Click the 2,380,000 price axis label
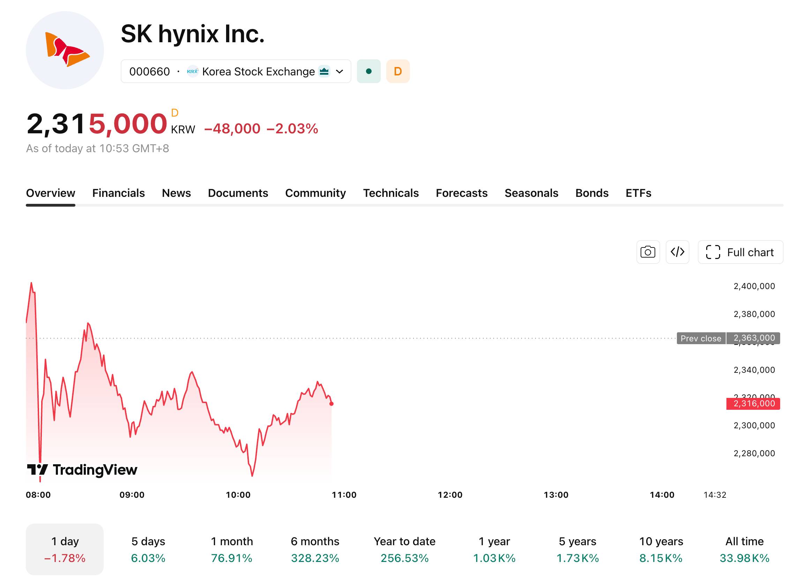This screenshot has height=585, width=799. [754, 314]
